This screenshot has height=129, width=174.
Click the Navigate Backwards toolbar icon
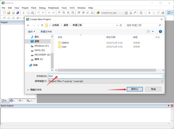(x=49, y=13)
